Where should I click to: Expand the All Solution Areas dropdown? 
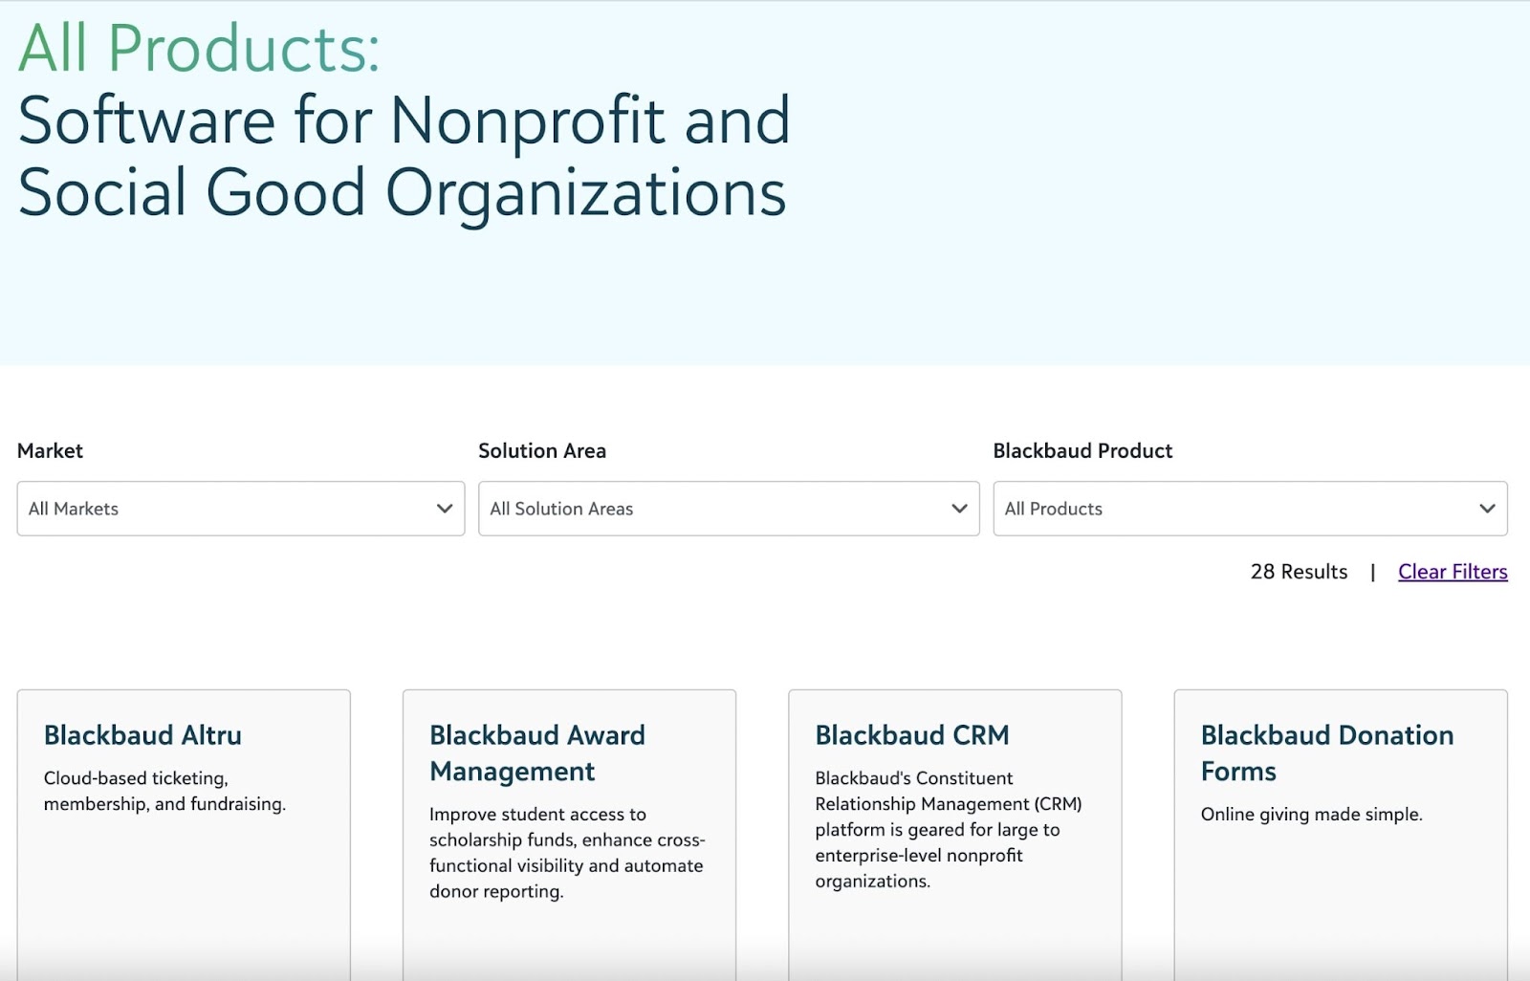click(x=728, y=509)
